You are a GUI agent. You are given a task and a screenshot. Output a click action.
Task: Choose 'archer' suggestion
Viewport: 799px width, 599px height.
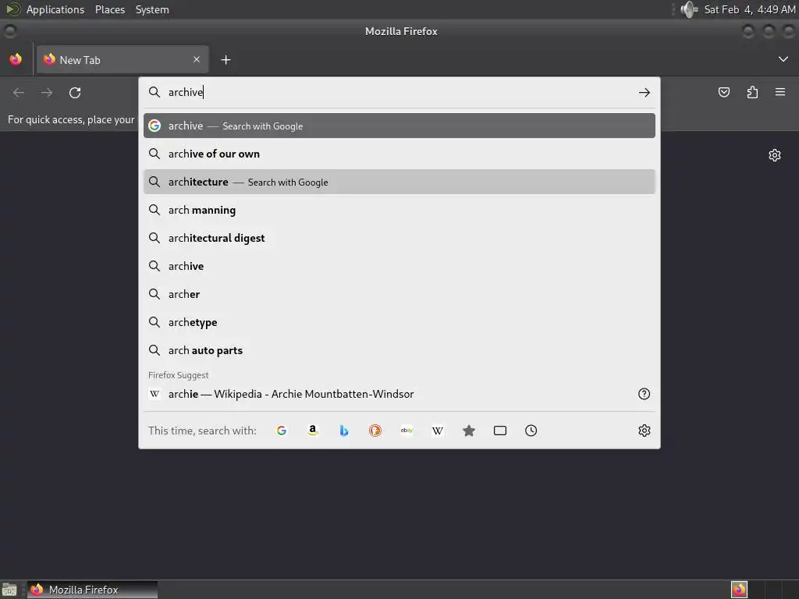click(399, 294)
